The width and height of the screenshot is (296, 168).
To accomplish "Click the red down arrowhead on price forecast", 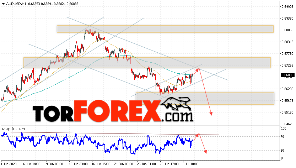I will (x=211, y=114).
